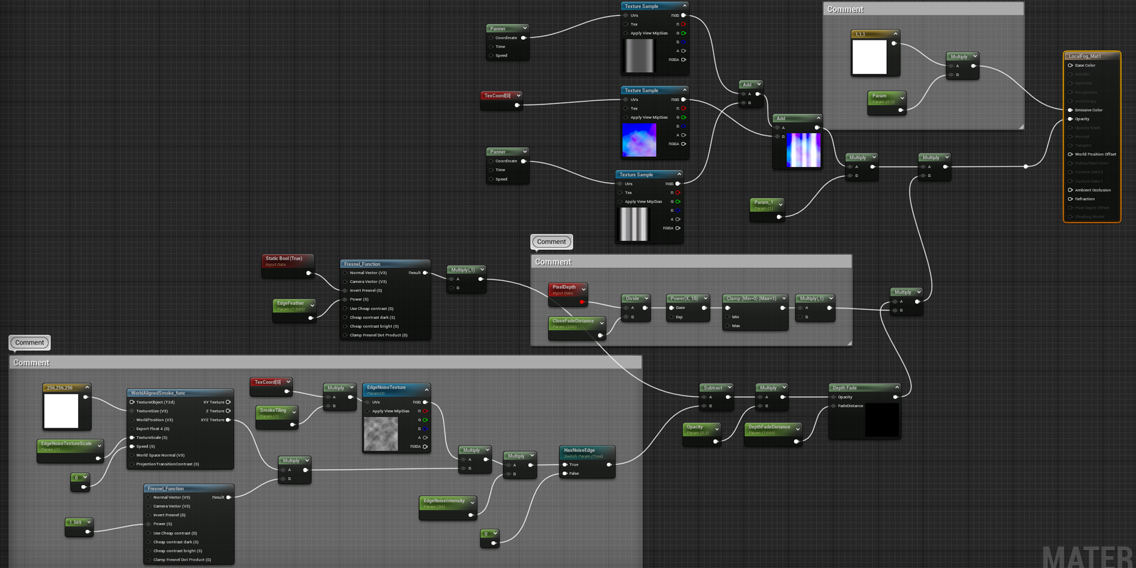Click the FadeDistance pin on Depth Fade
Image resolution: width=1136 pixels, height=568 pixels.
coord(834,406)
